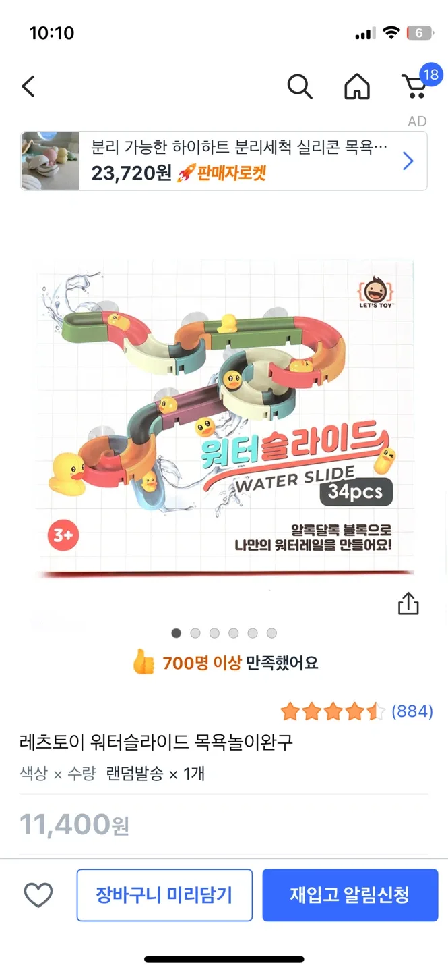Image resolution: width=448 pixels, height=972 pixels.
Task: Open the (884) reviews count link
Action: 412,711
